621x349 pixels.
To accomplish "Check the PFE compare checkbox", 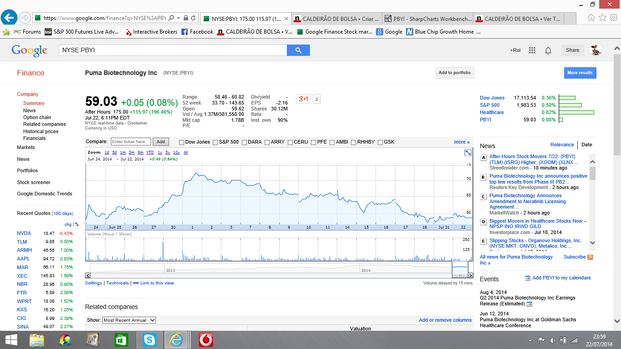I will pyautogui.click(x=313, y=142).
